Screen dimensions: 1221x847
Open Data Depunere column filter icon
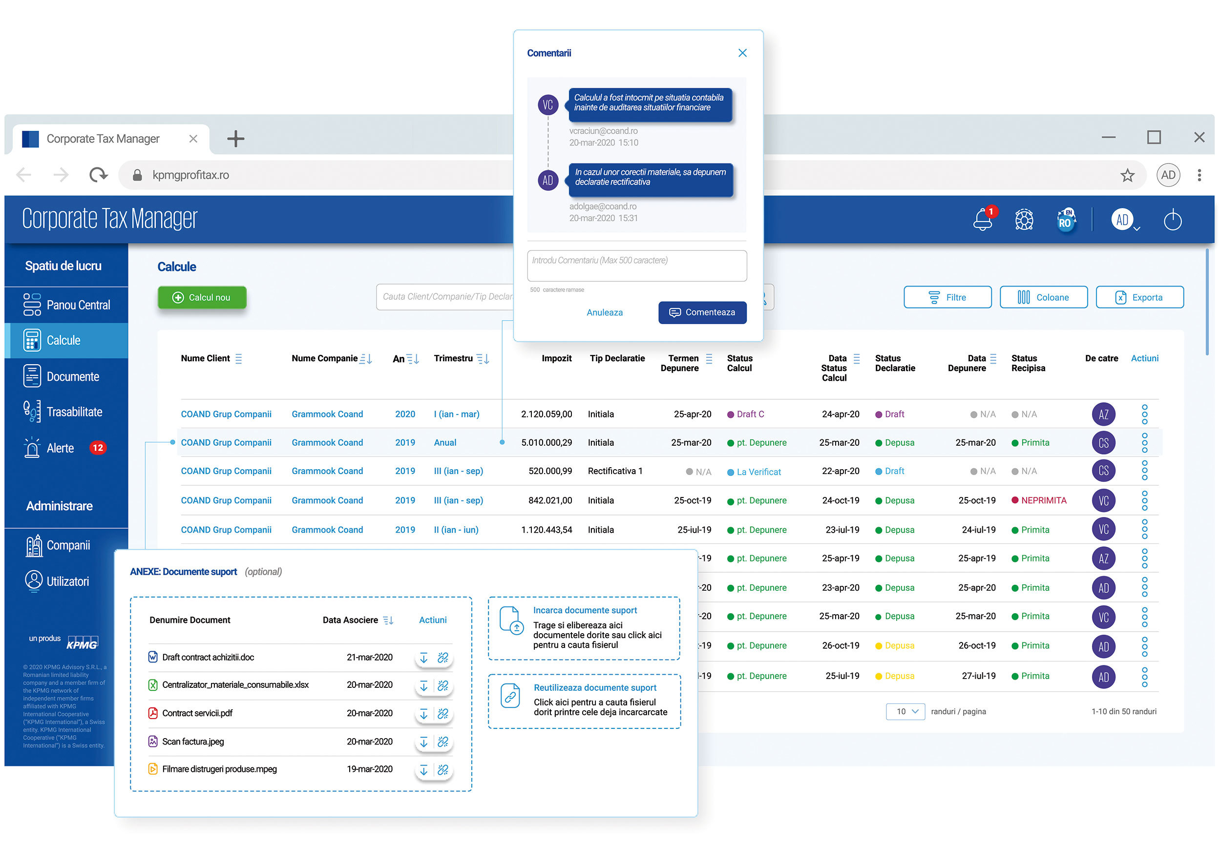coord(993,359)
